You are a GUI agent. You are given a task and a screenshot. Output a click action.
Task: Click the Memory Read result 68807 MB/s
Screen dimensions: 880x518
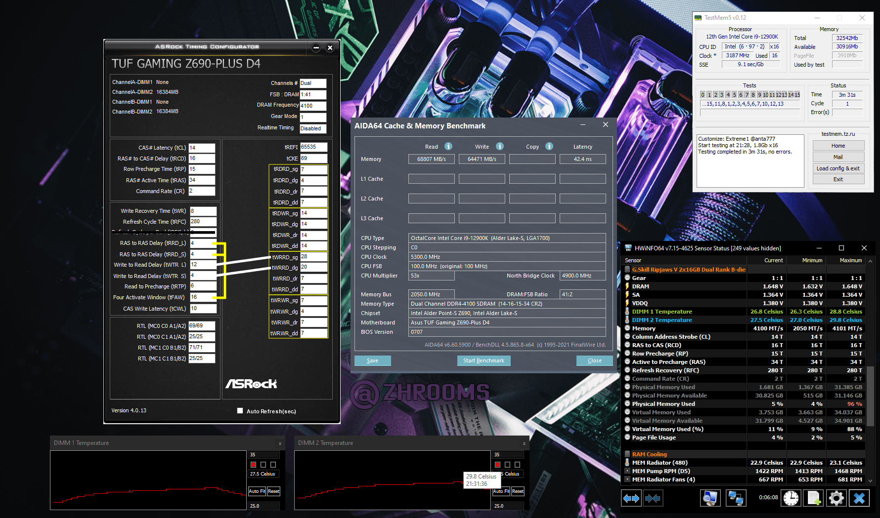coord(432,159)
